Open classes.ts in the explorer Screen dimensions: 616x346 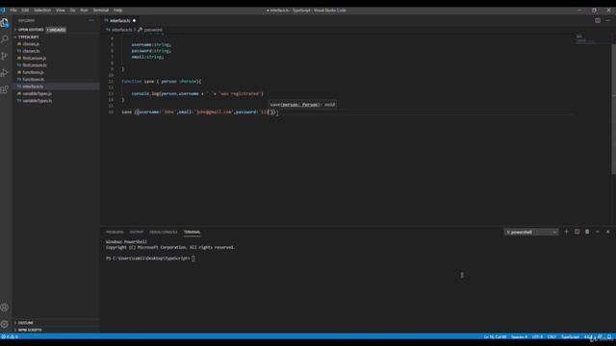tap(31, 51)
